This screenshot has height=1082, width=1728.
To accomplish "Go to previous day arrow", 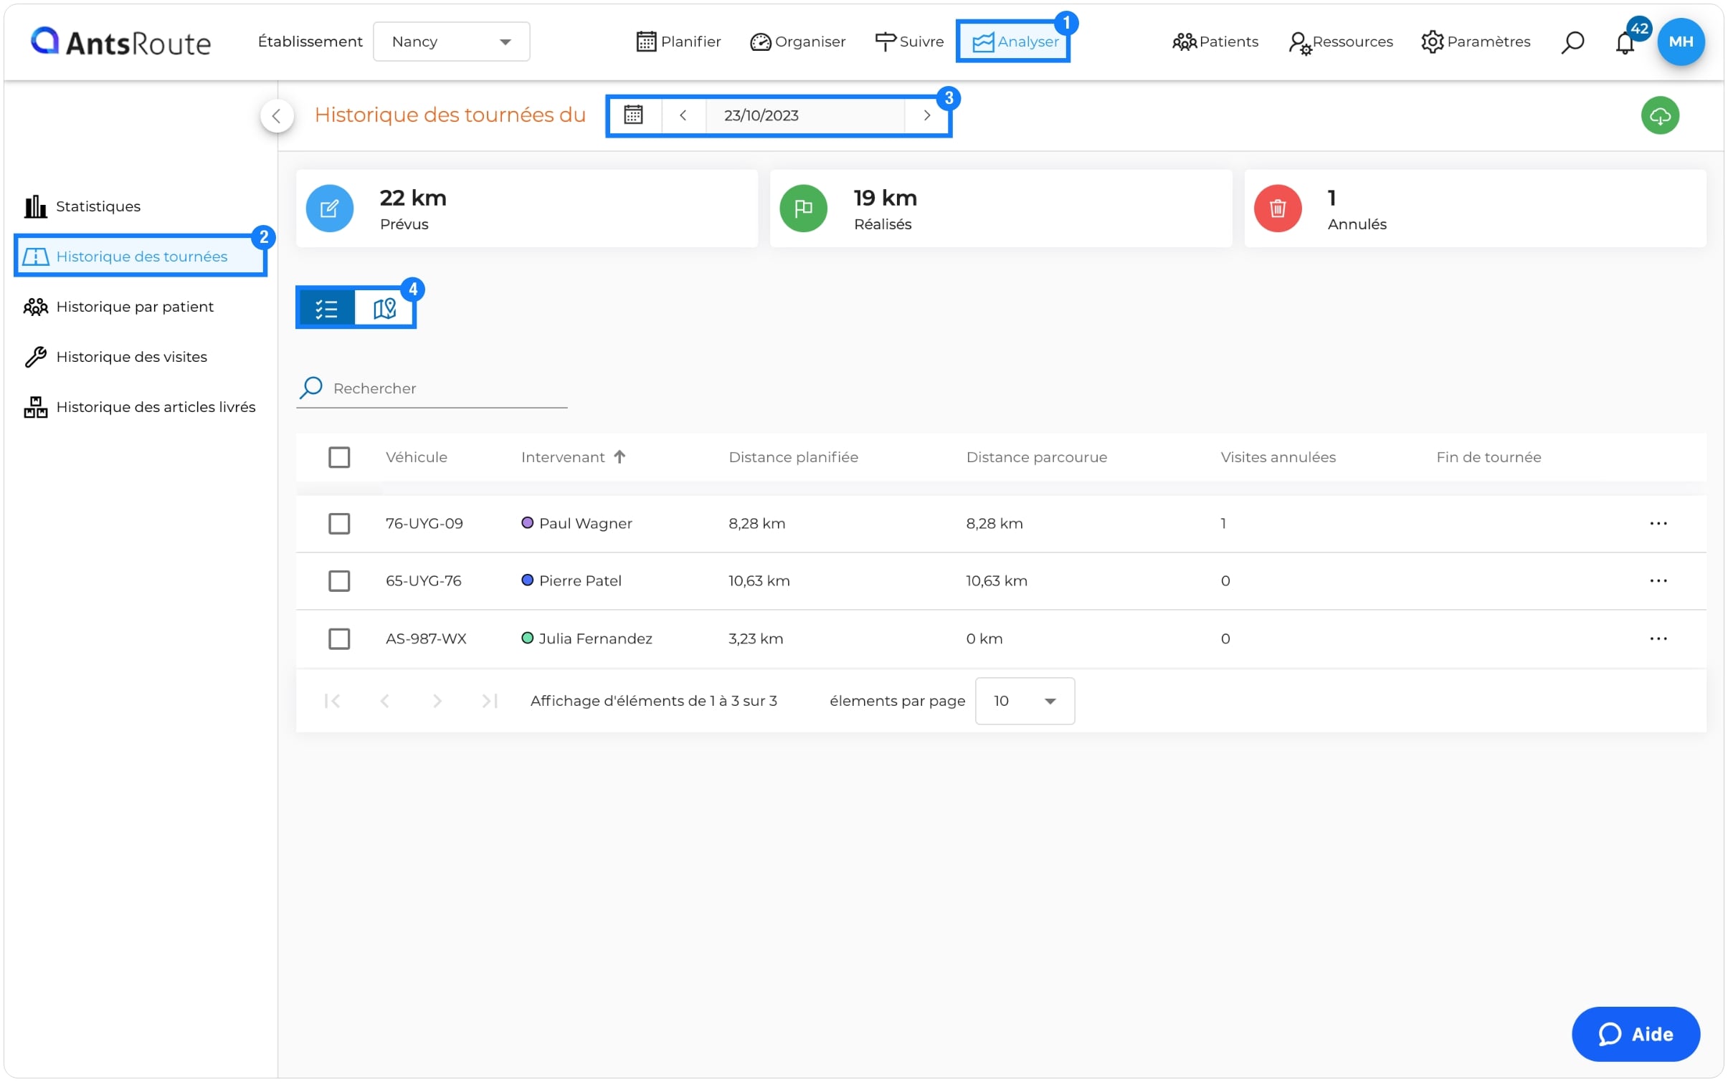I will click(683, 115).
